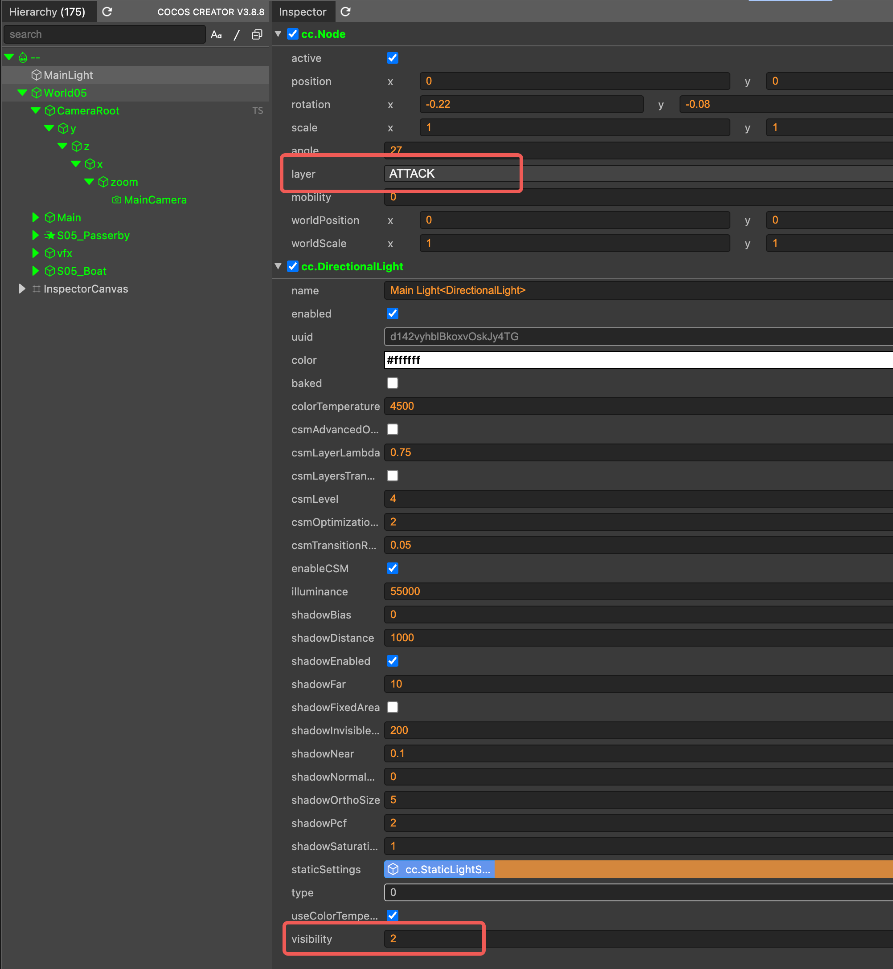Disable the shadowEnabled checkbox
Viewport: 893px width, 969px height.
coord(393,661)
